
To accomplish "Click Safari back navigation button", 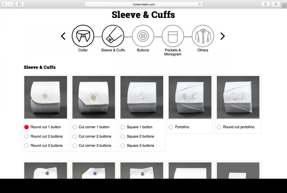I will (x=4, y=4).
